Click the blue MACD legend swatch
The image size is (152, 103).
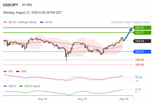coord(5,86)
